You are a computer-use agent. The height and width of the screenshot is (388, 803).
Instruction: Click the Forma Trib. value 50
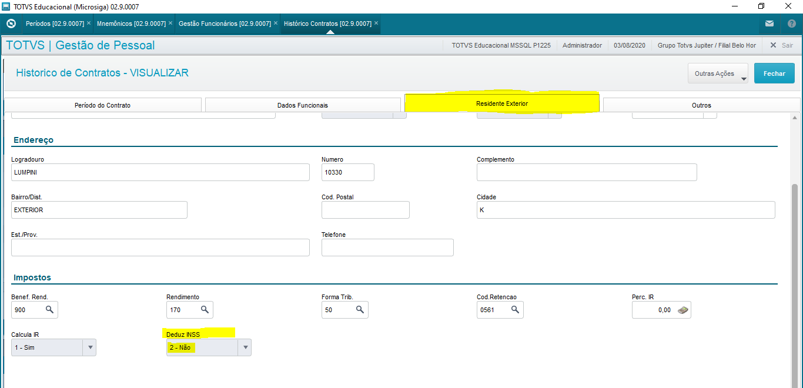coord(329,310)
